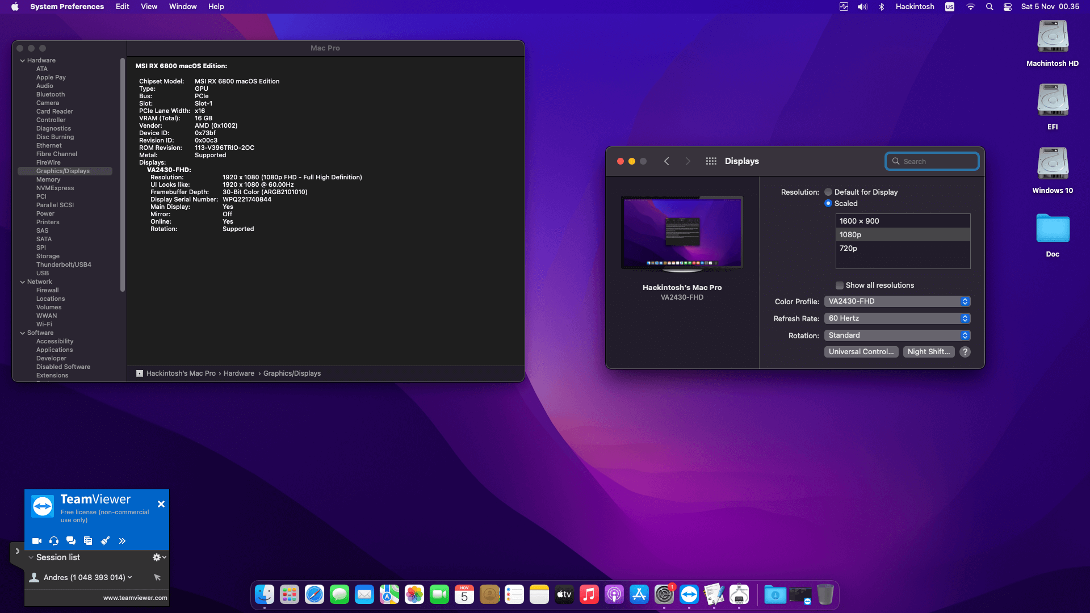Open App Store from the Dock
This screenshot has width=1090, height=613.
coord(639,594)
